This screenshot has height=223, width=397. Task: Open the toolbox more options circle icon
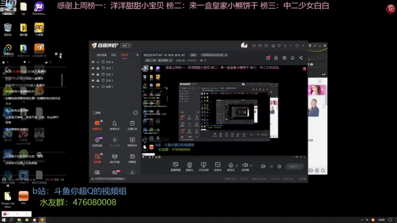pos(135,113)
